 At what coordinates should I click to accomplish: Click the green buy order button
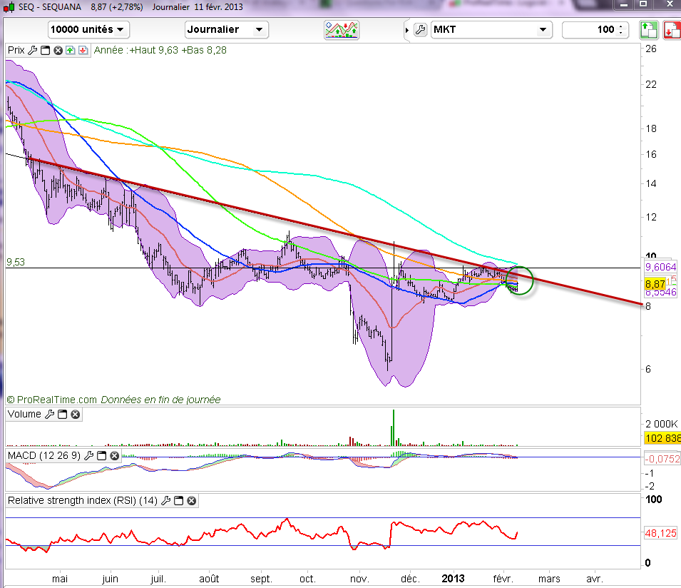647,29
